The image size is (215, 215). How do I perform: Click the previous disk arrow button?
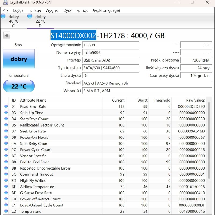click(7, 35)
